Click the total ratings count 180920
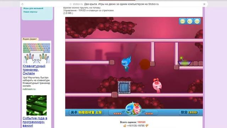Viewport: 227px width, 128px height. 141,122
